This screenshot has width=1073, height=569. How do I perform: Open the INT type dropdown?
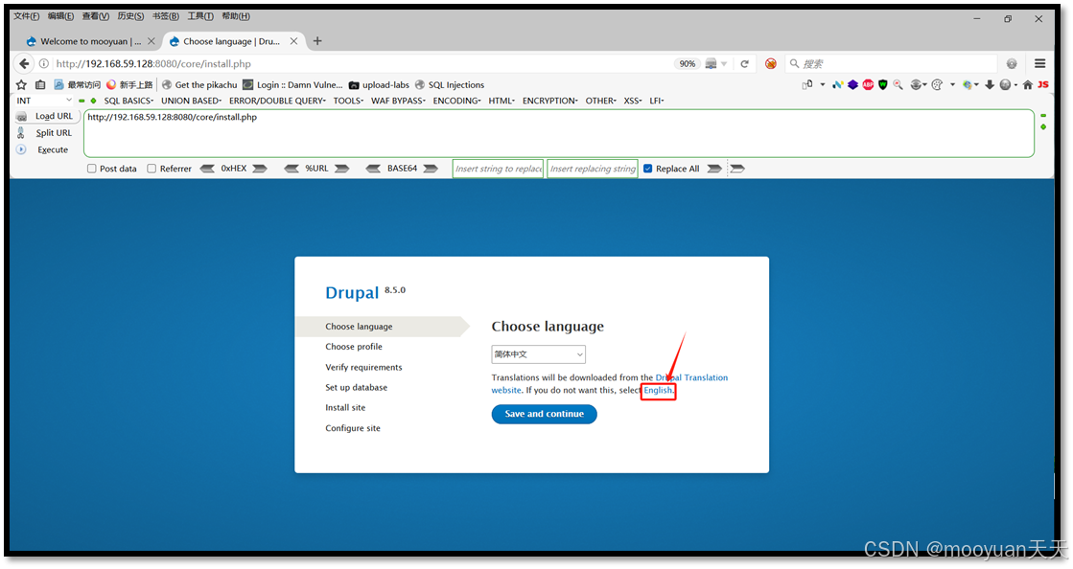point(44,101)
